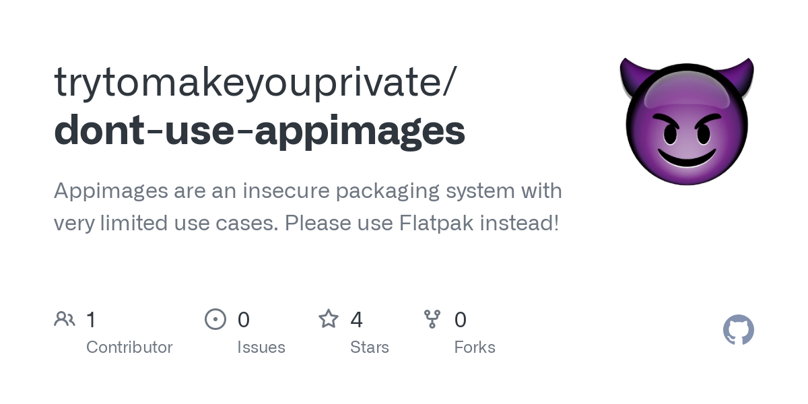Open the dont-use-appimages repository name
The width and height of the screenshot is (808, 404).
[x=259, y=131]
